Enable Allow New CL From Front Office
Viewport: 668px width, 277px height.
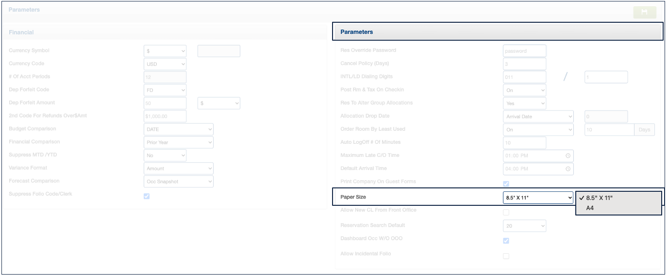(506, 212)
